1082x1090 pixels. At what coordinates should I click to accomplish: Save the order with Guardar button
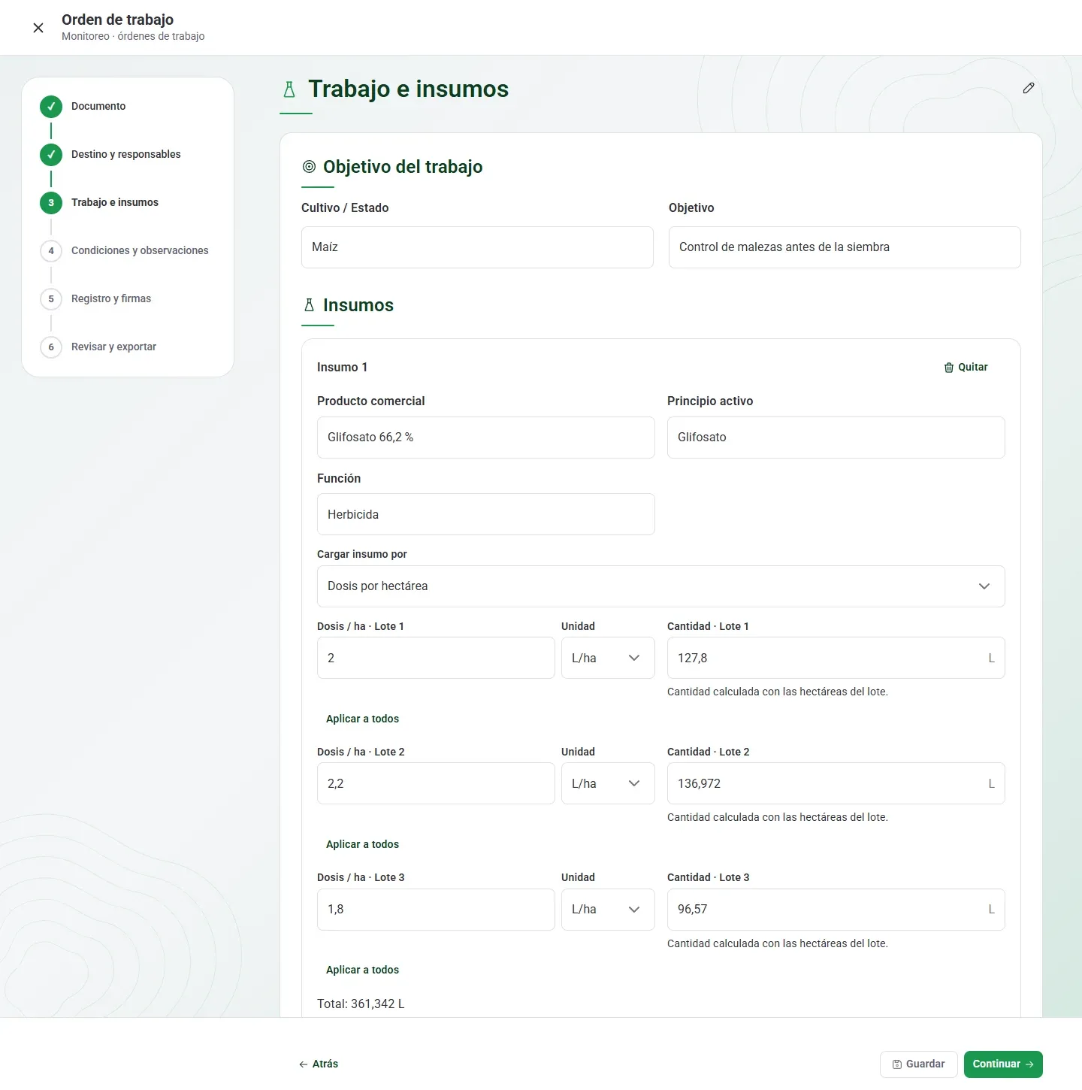pos(918,1064)
